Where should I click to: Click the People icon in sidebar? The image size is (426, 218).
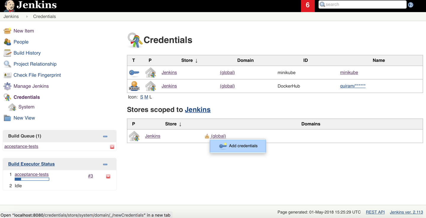tap(7, 42)
